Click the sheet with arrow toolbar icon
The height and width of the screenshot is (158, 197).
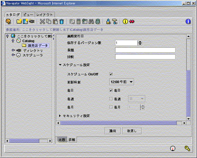(x=72, y=21)
